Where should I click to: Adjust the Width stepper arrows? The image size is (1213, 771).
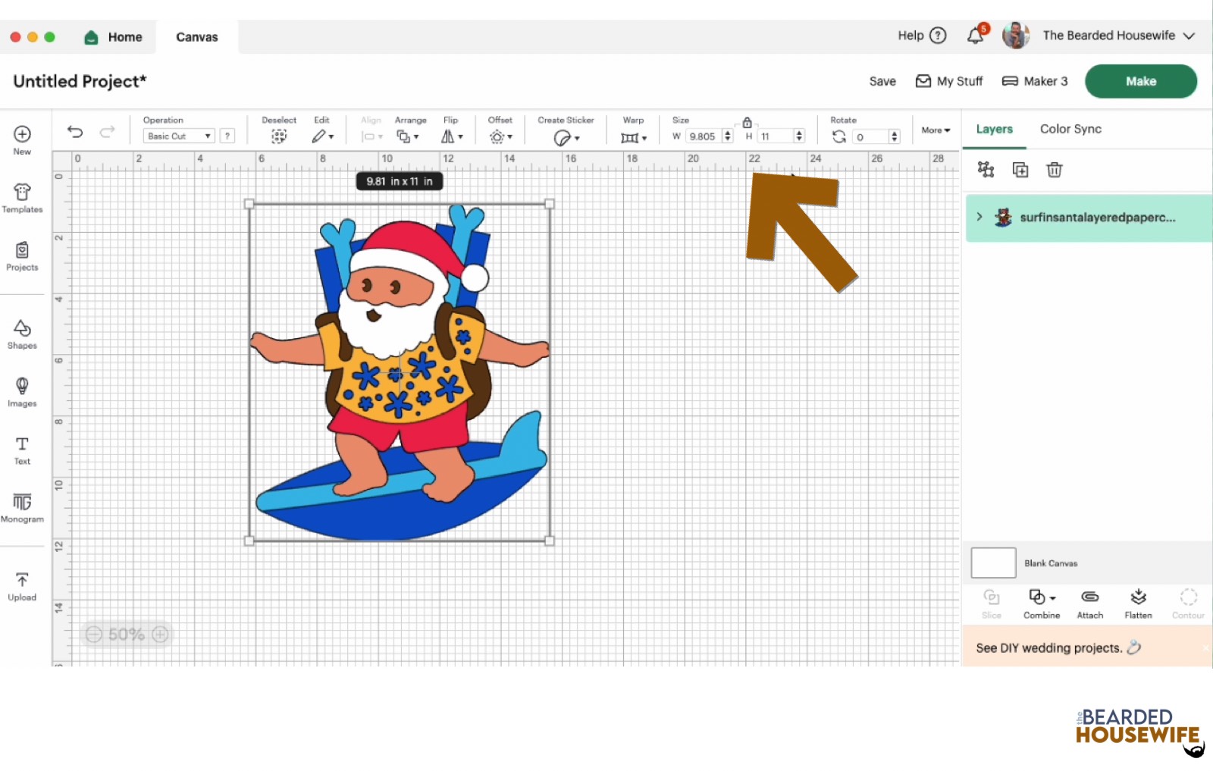tap(728, 136)
